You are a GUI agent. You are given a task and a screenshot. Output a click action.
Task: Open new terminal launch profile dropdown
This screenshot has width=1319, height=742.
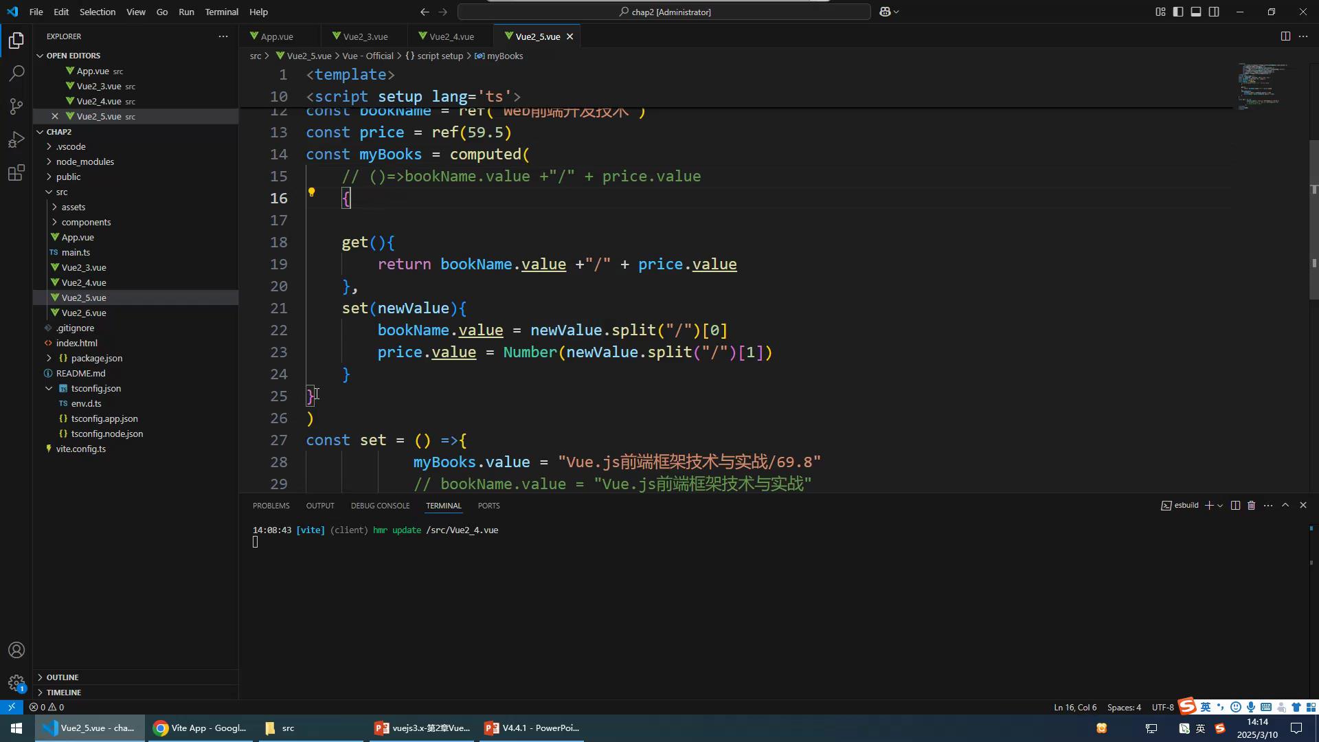click(x=1220, y=505)
